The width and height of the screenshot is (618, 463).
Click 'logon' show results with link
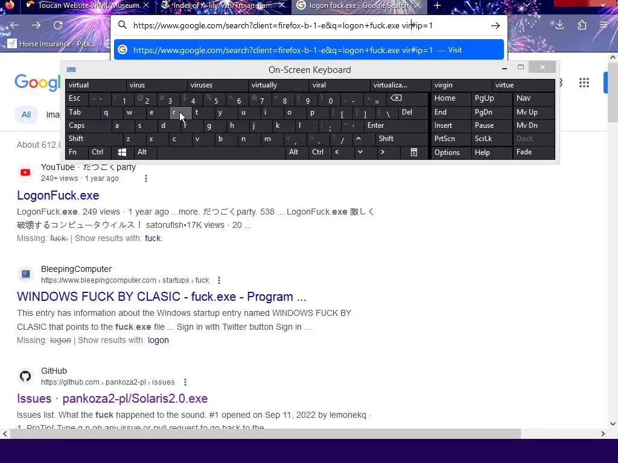click(x=158, y=340)
